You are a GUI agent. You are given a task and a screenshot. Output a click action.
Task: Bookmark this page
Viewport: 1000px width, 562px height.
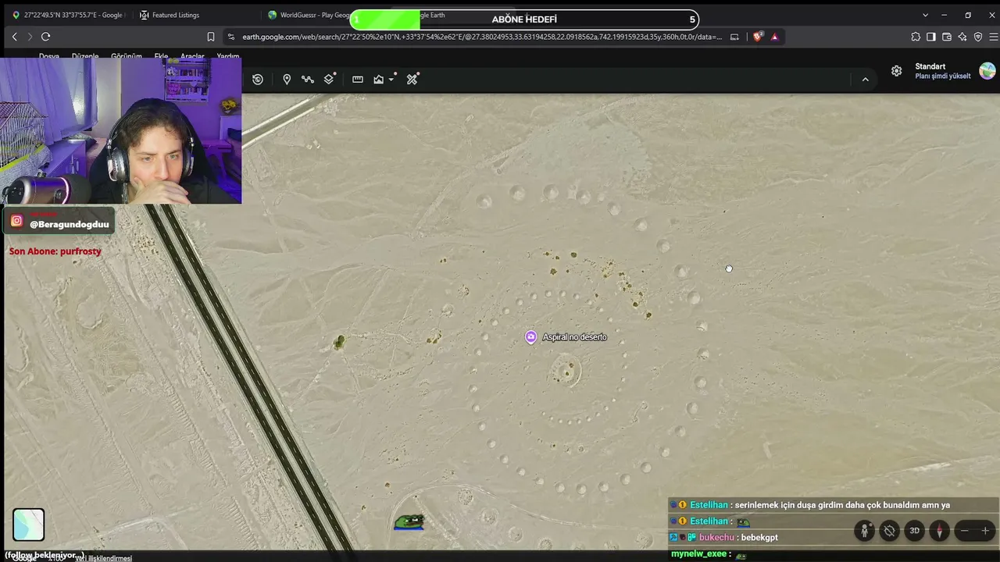click(211, 37)
